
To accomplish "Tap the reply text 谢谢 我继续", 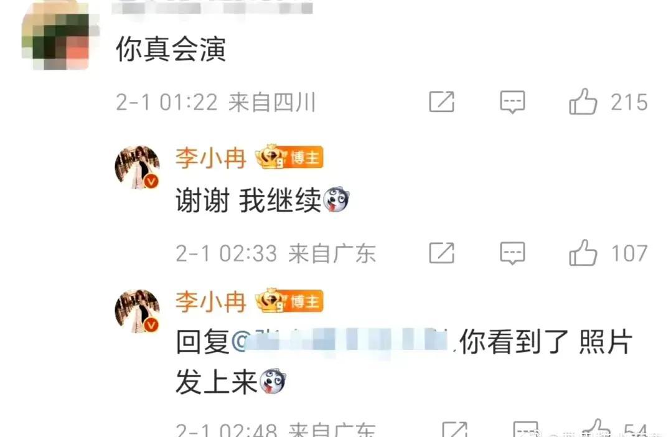I will 248,200.
